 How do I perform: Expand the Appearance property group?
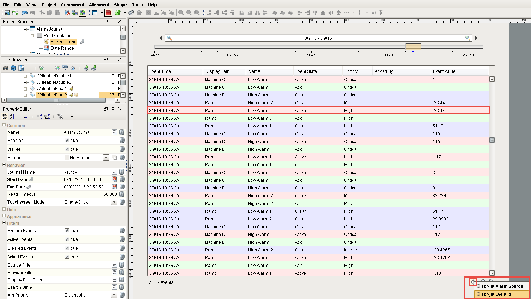pos(4,216)
